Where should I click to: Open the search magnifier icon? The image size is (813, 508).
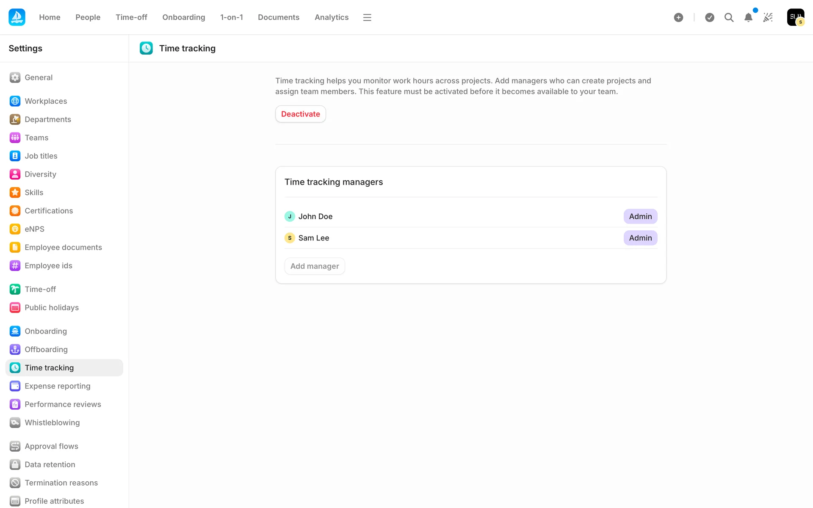729,17
